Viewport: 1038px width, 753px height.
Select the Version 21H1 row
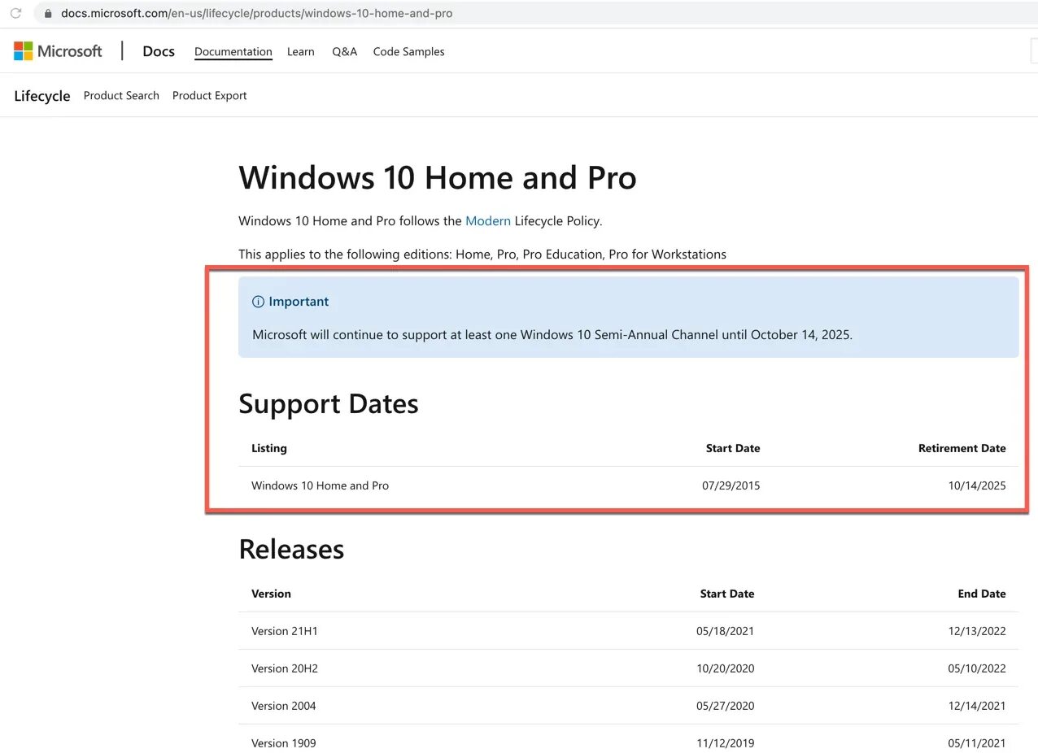click(x=628, y=631)
